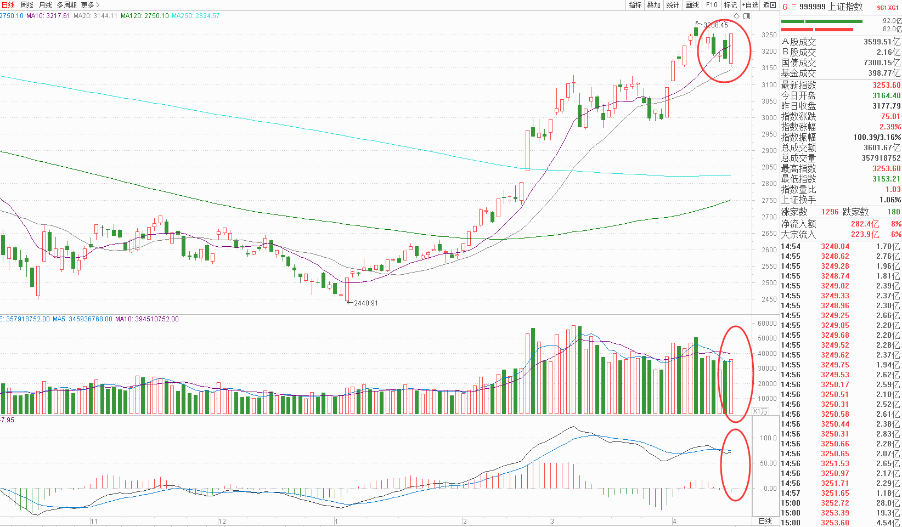The height and width of the screenshot is (527, 902).
Task: Switch to the 周线 weekly chart tab
Action: click(x=26, y=5)
